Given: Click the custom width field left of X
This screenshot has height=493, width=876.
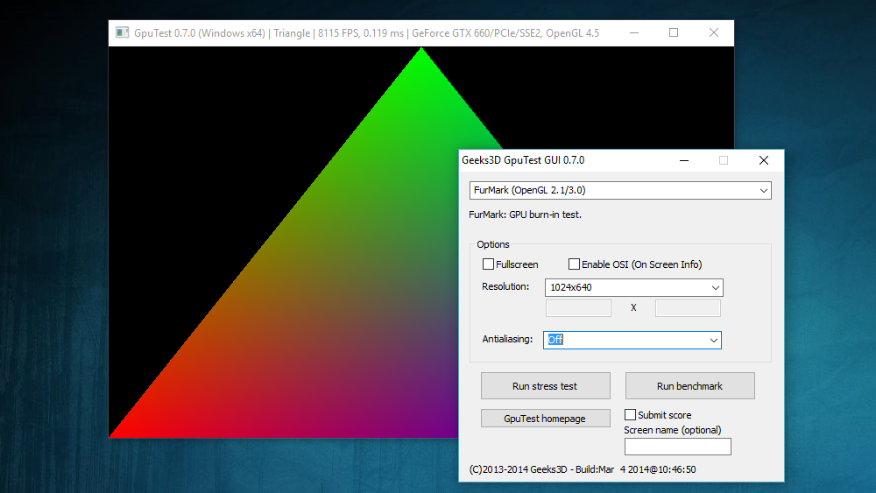Looking at the screenshot, I should coord(578,308).
